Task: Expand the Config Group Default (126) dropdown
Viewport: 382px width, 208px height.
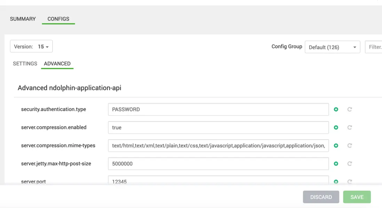Action: pyautogui.click(x=332, y=47)
